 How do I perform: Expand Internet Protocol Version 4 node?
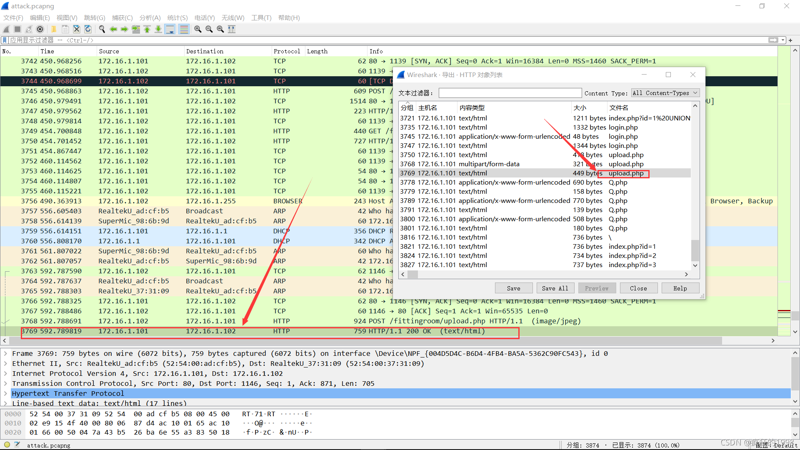point(6,373)
